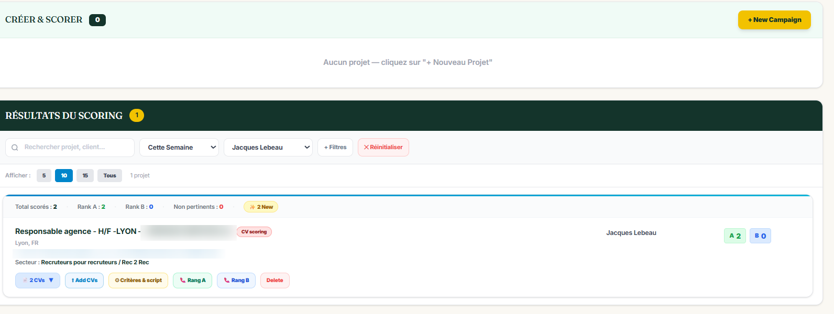The width and height of the screenshot is (834, 314).
Task: Show 5 projects per page
Action: (x=44, y=176)
